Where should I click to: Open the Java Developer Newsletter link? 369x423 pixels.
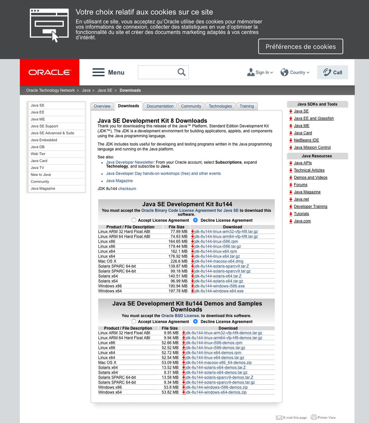(x=130, y=162)
